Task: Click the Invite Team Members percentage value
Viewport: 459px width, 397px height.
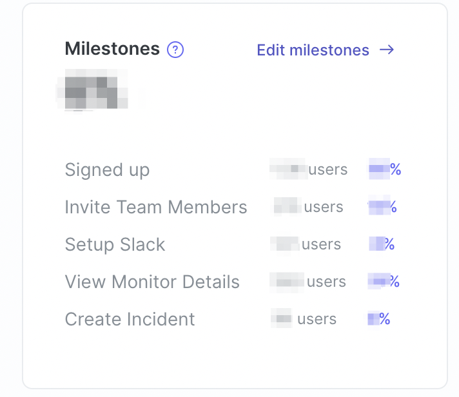Action: click(x=382, y=206)
